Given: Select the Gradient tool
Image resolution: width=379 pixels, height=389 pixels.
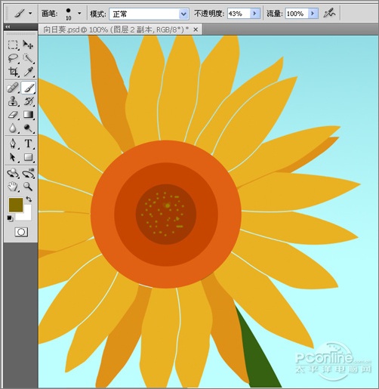Looking at the screenshot, I should pyautogui.click(x=28, y=115).
